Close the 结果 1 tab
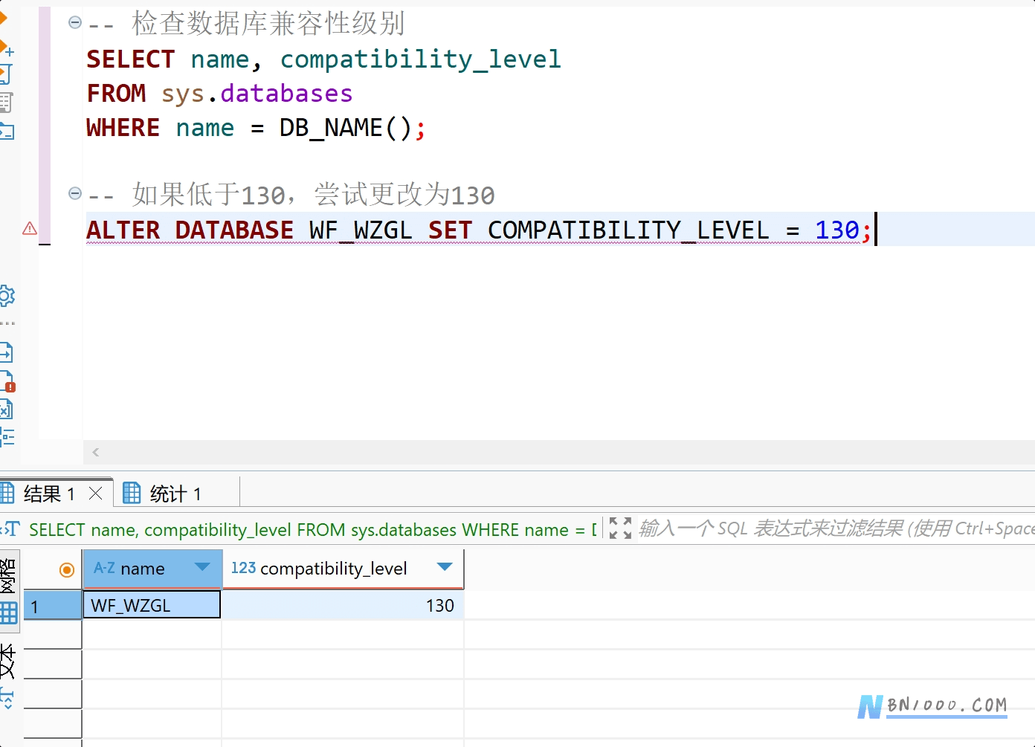 (x=95, y=493)
